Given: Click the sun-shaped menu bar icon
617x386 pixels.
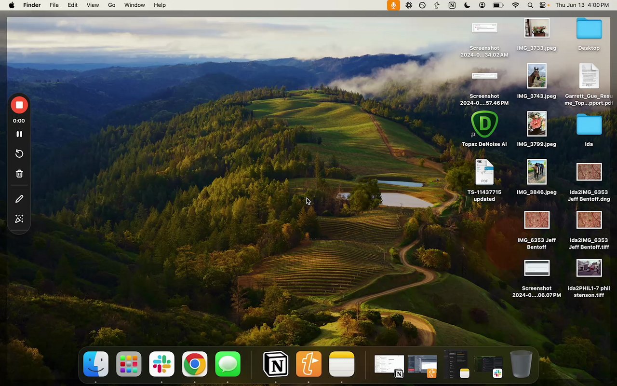Looking at the screenshot, I should [x=409, y=5].
